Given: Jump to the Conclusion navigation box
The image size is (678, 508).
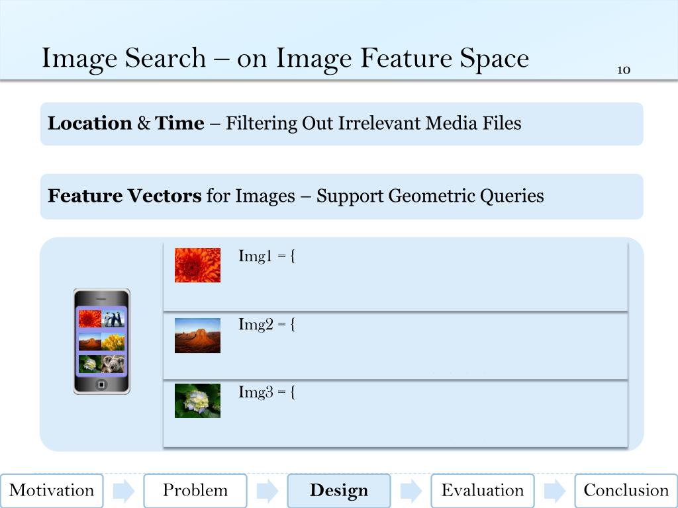Looking at the screenshot, I should 626,491.
